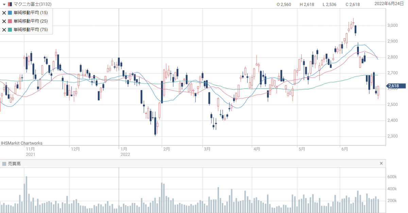408x213 pixels.
Task: Click the 2月 time axis label
Action: tap(167, 149)
